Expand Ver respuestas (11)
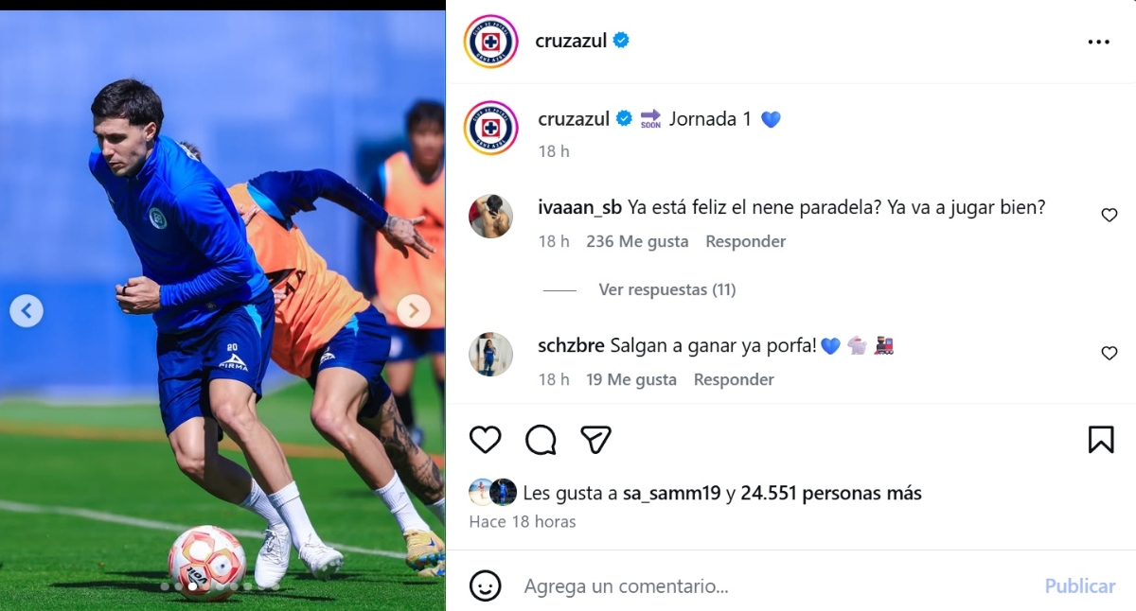The width and height of the screenshot is (1136, 611). click(667, 289)
